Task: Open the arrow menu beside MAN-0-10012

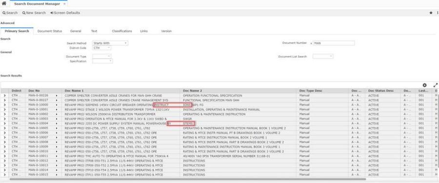Action: pyautogui.click(x=57, y=161)
